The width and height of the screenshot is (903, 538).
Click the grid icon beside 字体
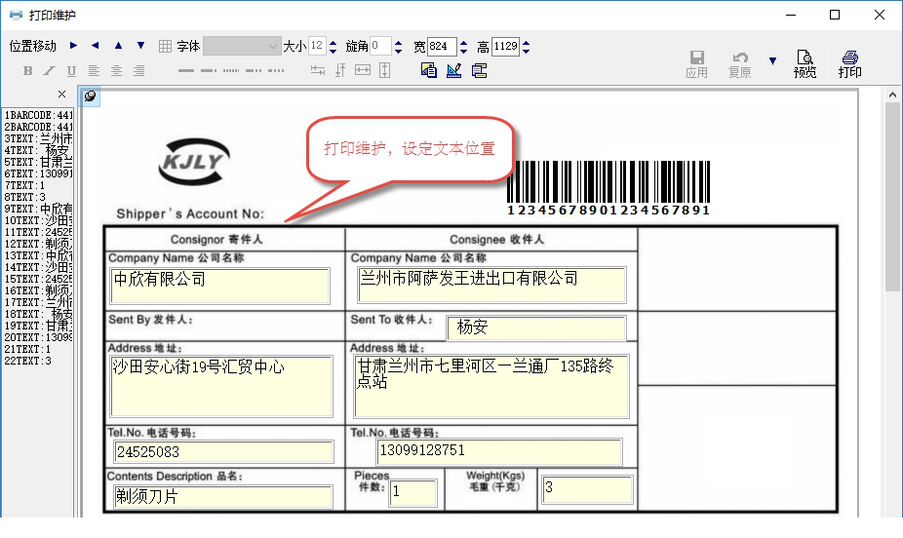[165, 46]
